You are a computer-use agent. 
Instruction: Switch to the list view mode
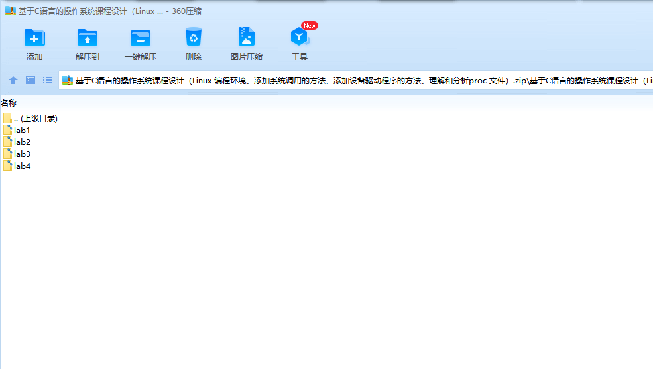pos(48,80)
